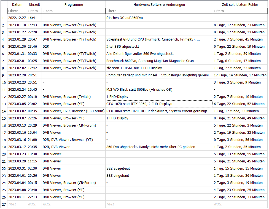Image resolution: width=269 pixels, height=209 pixels.
Task: Select cell 'frisches OS auf 860Evo'
Action: 159,18
